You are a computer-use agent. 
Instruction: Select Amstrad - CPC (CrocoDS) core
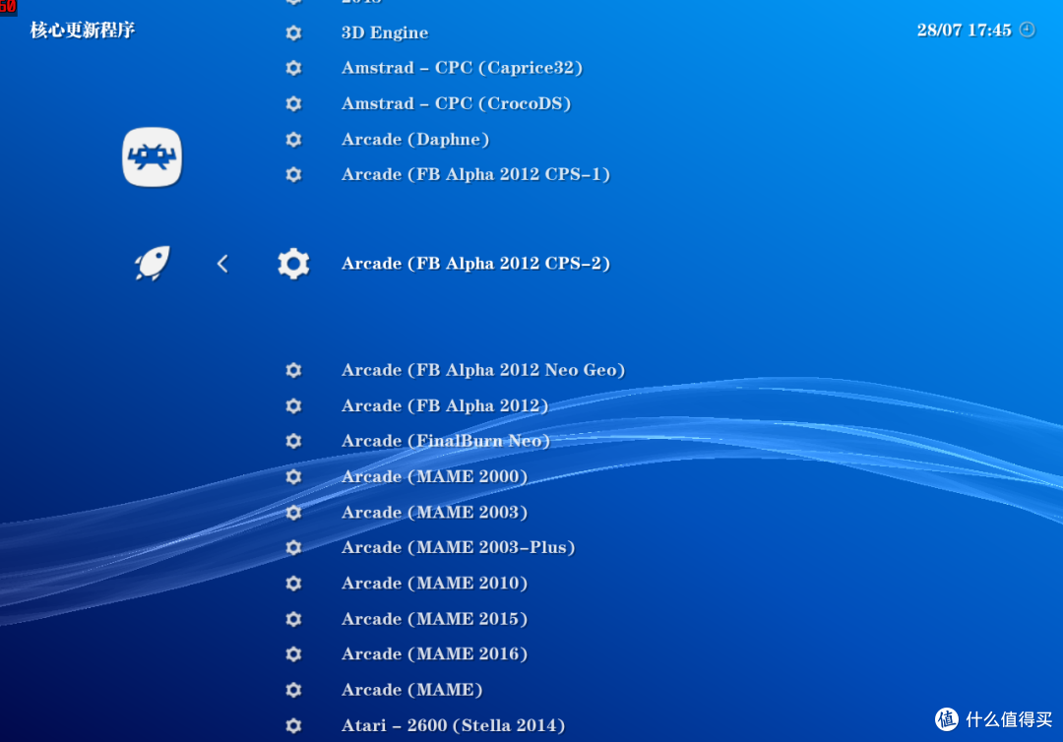pos(456,103)
